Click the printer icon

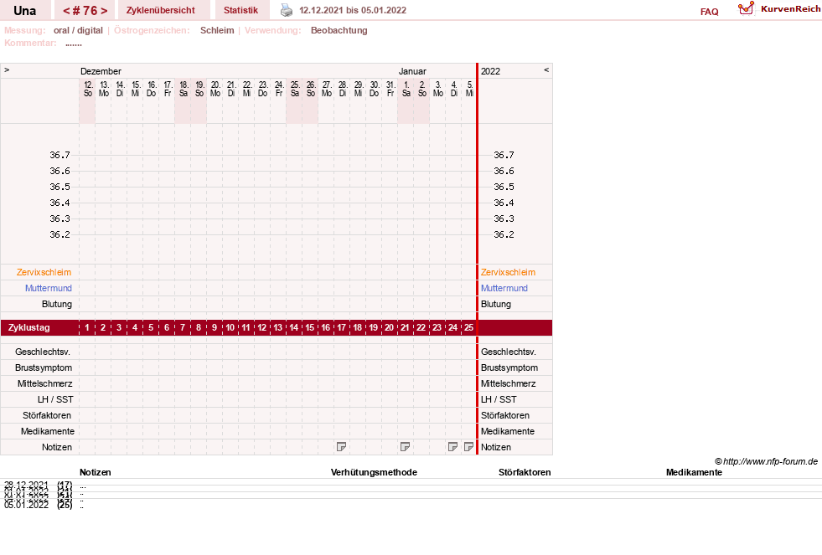287,10
